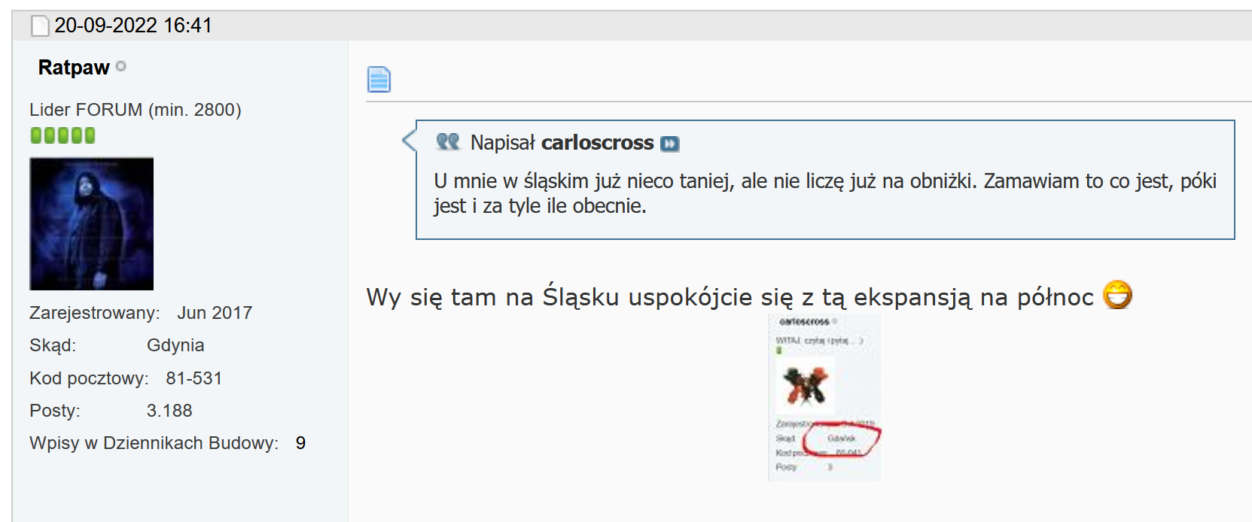Screen dimensions: 1252x522
Task: Click the carloscross name in the quote
Action: pos(598,143)
